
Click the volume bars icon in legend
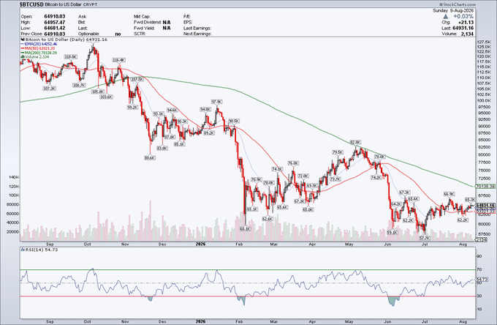22,57
